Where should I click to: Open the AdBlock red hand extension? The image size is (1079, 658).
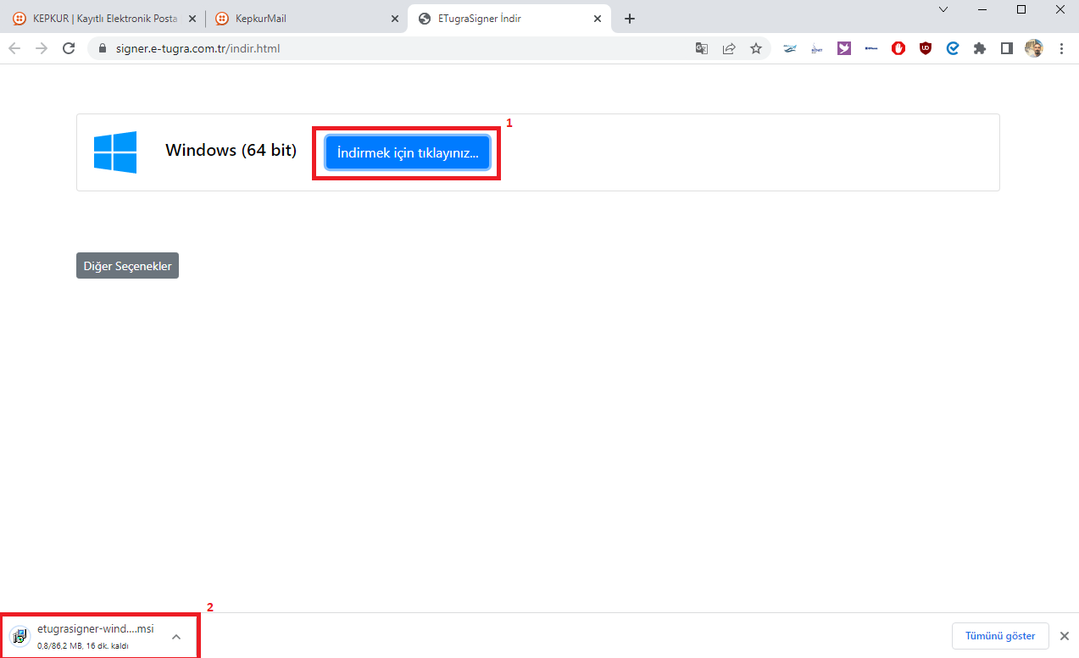(898, 48)
